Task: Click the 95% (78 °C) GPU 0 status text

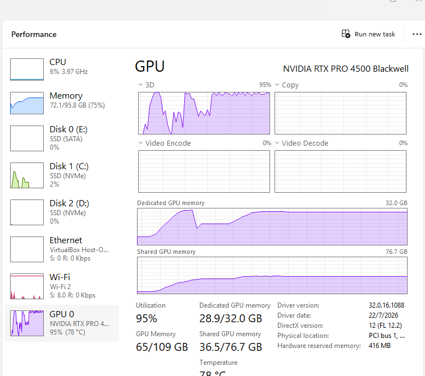Action: 67,332
